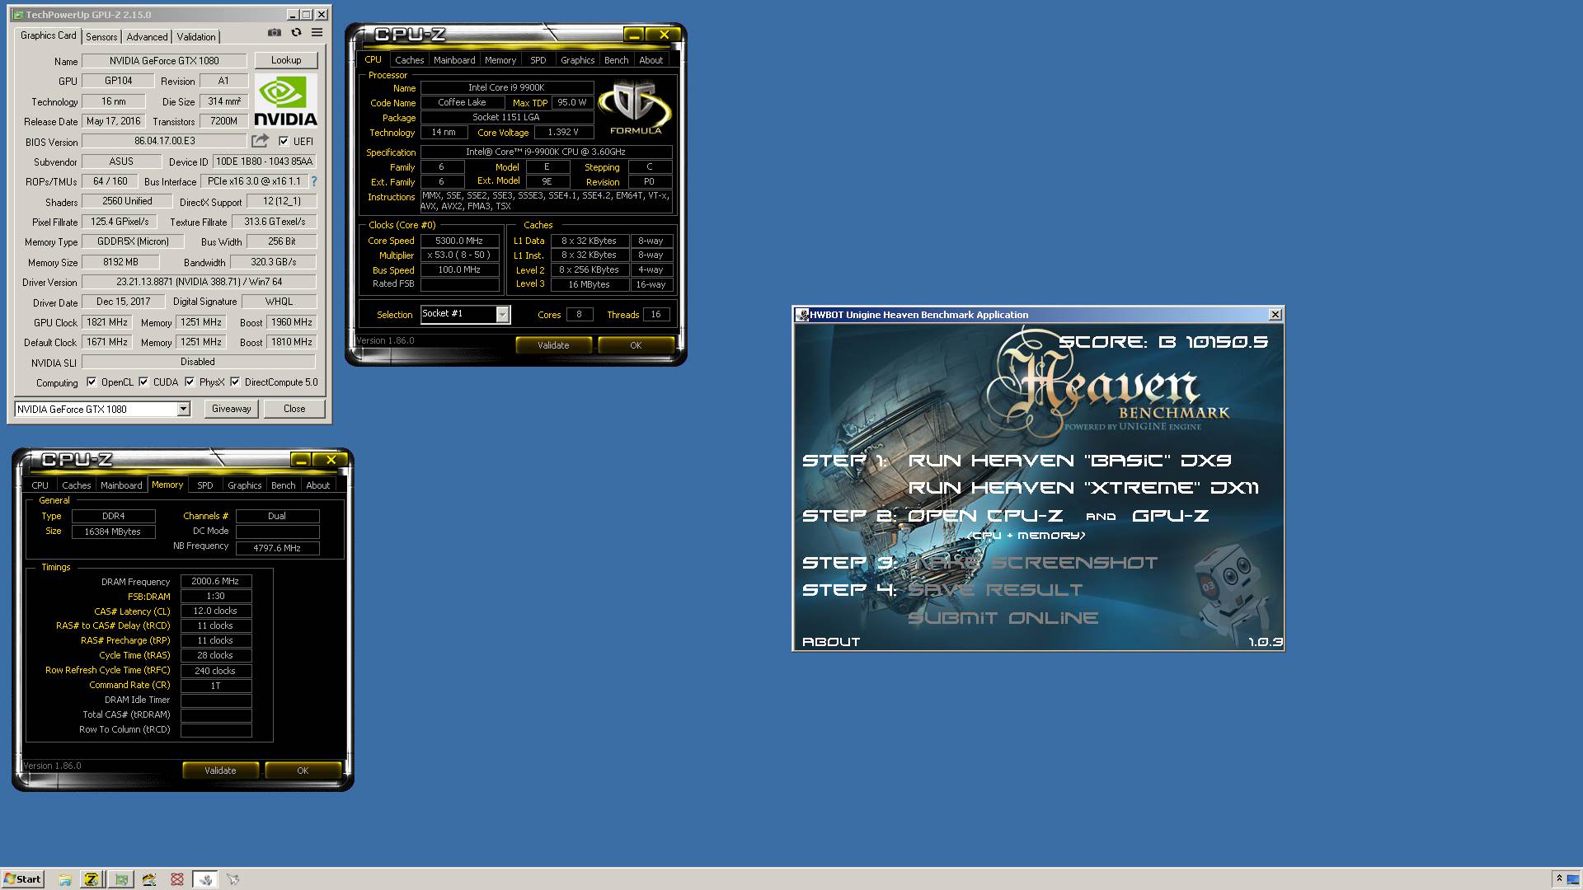Open About tab in top CPU-Z window
Screen dimensions: 1583x890
(651, 60)
